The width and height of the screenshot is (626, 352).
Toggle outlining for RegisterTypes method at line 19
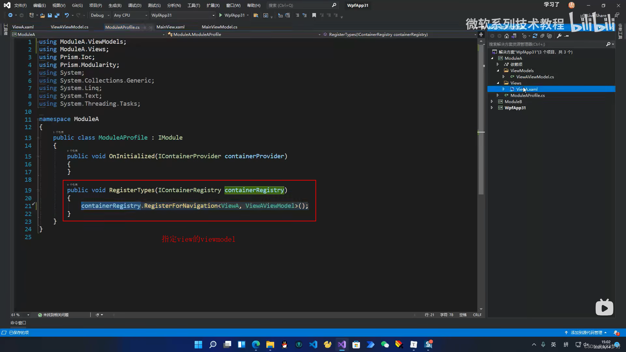pos(38,190)
